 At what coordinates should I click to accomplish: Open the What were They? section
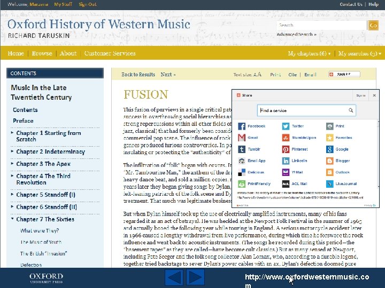[40, 231]
